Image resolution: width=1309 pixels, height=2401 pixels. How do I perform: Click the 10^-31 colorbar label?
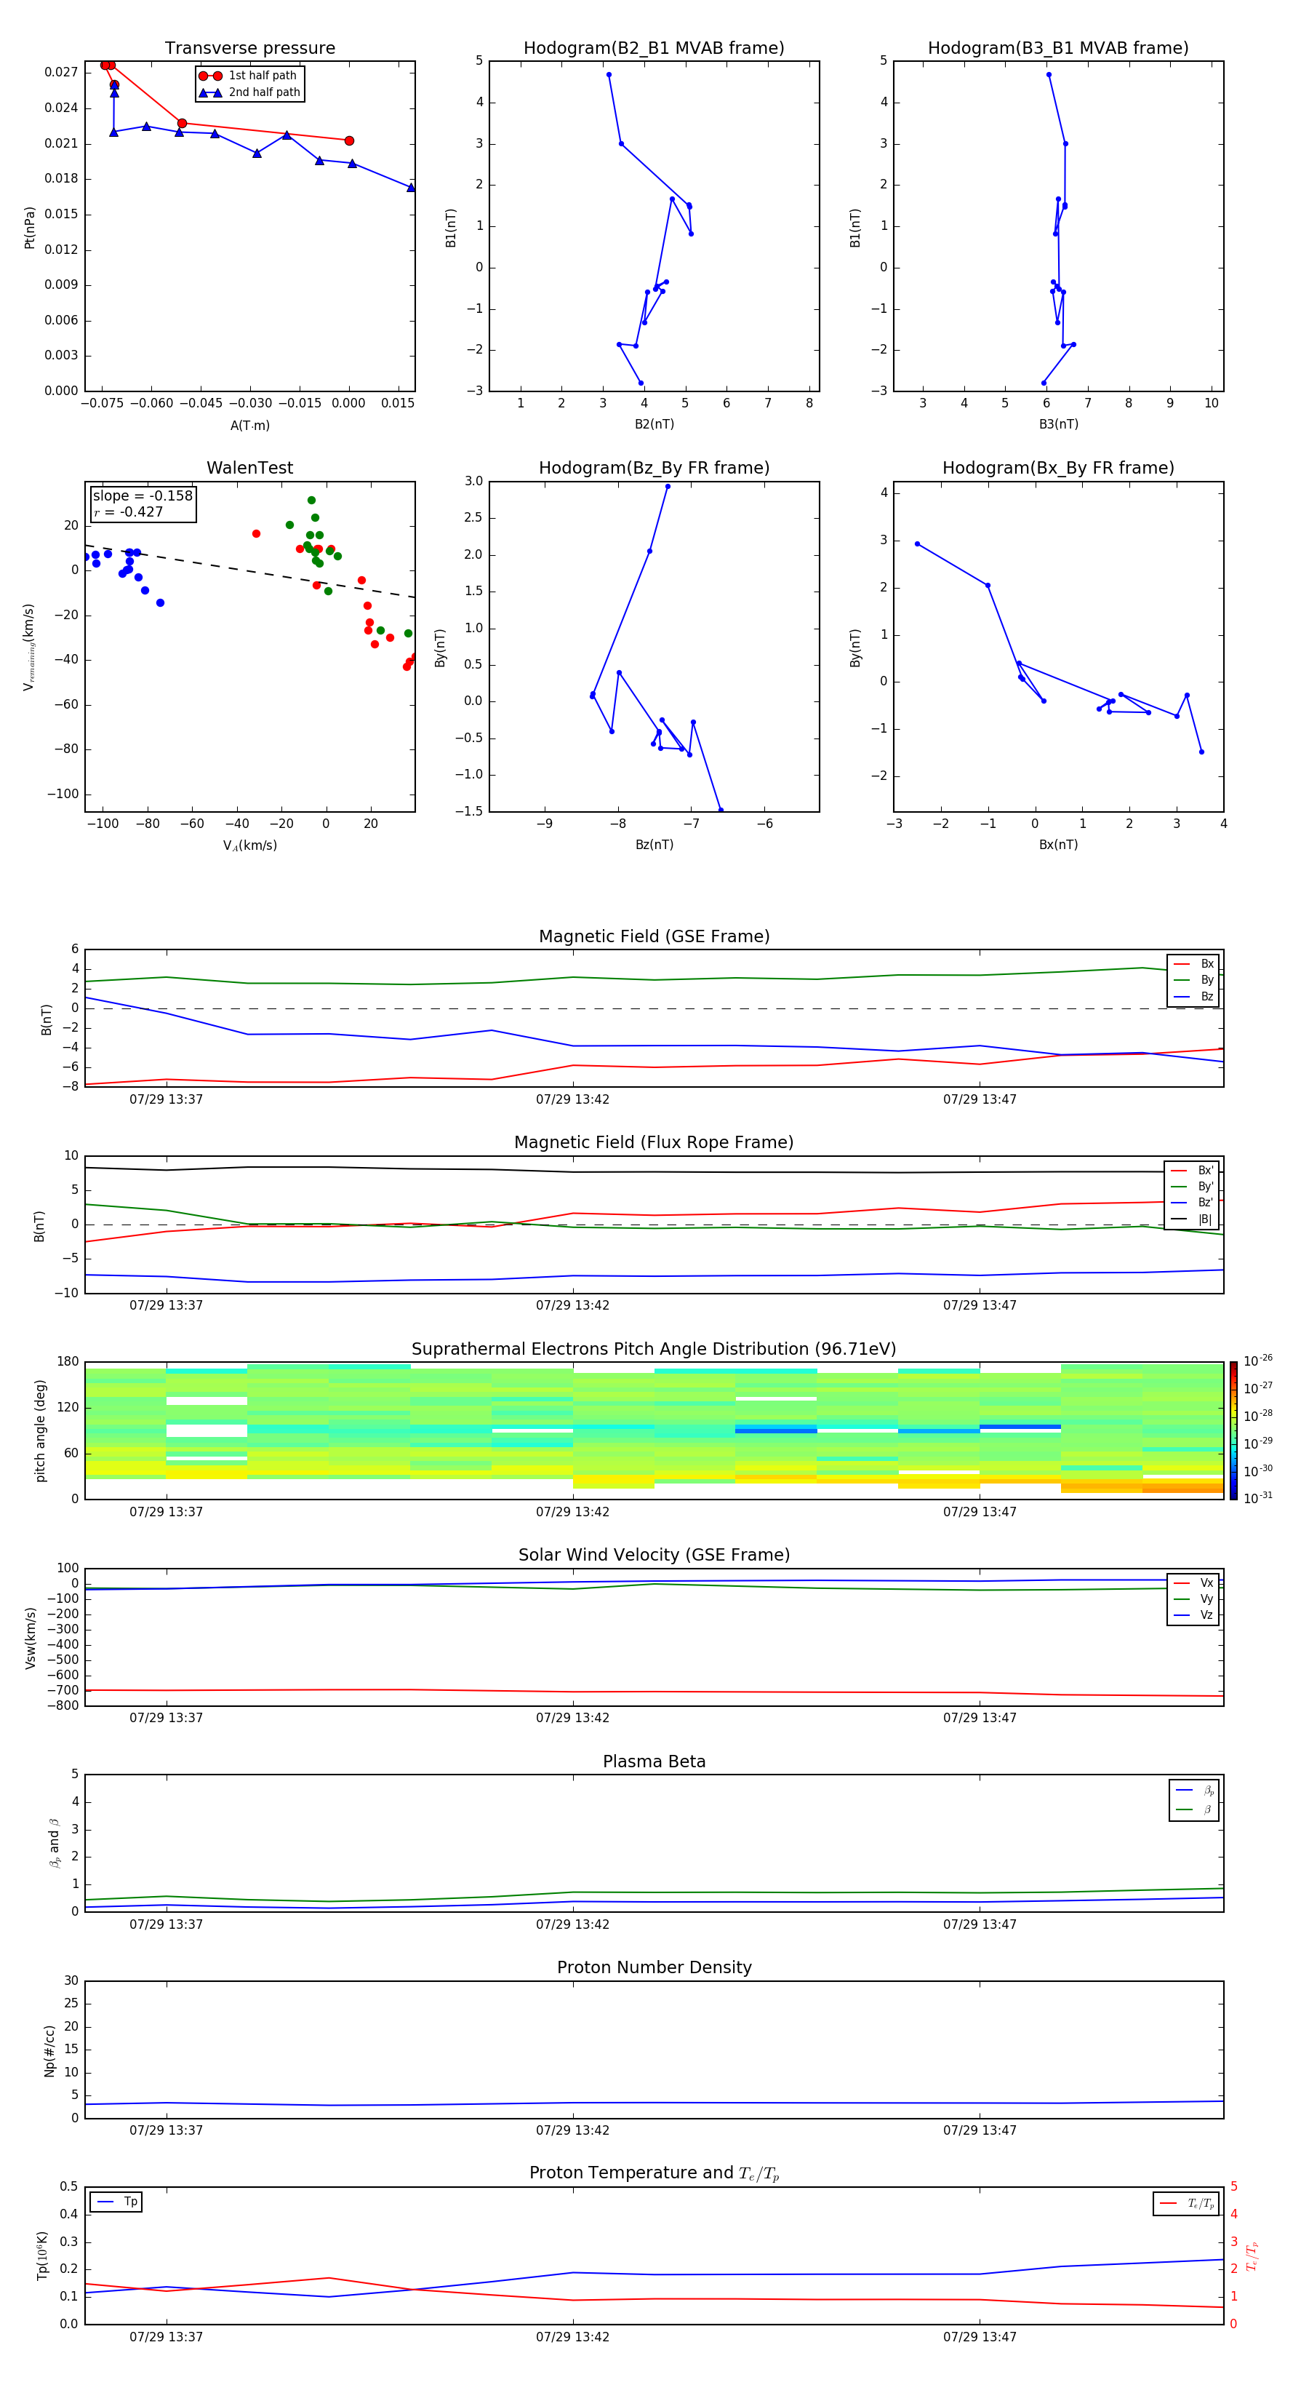(x=1258, y=1498)
